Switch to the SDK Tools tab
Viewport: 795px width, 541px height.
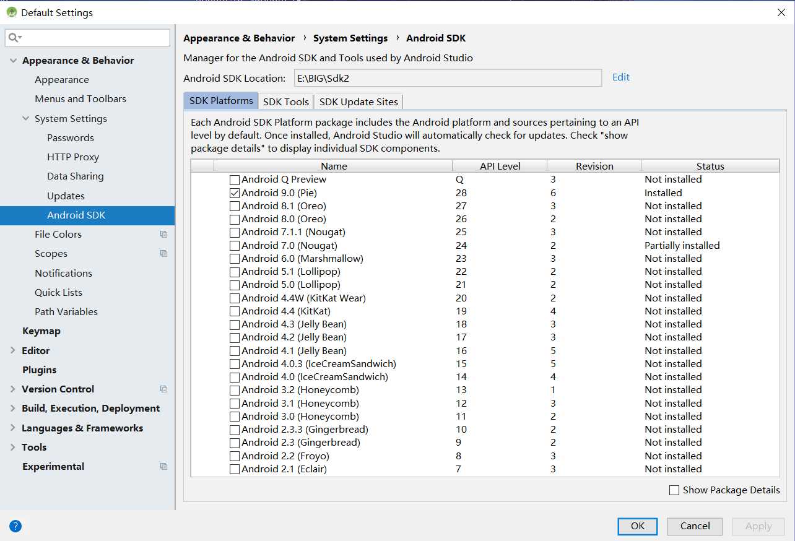(286, 102)
